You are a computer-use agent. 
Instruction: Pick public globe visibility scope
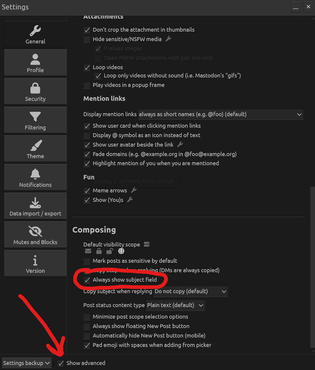click(x=121, y=251)
